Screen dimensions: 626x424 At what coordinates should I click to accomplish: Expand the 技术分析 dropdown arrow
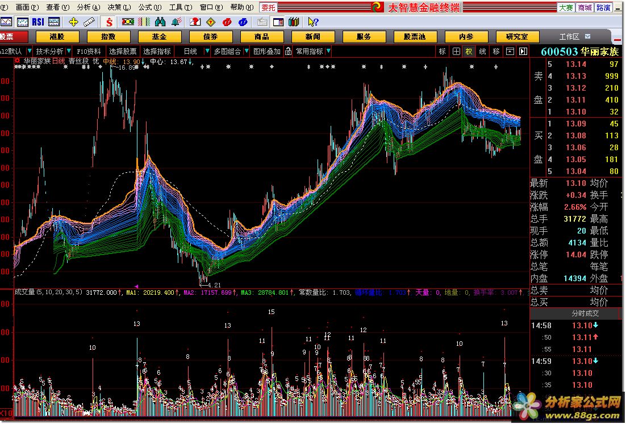pyautogui.click(x=69, y=51)
